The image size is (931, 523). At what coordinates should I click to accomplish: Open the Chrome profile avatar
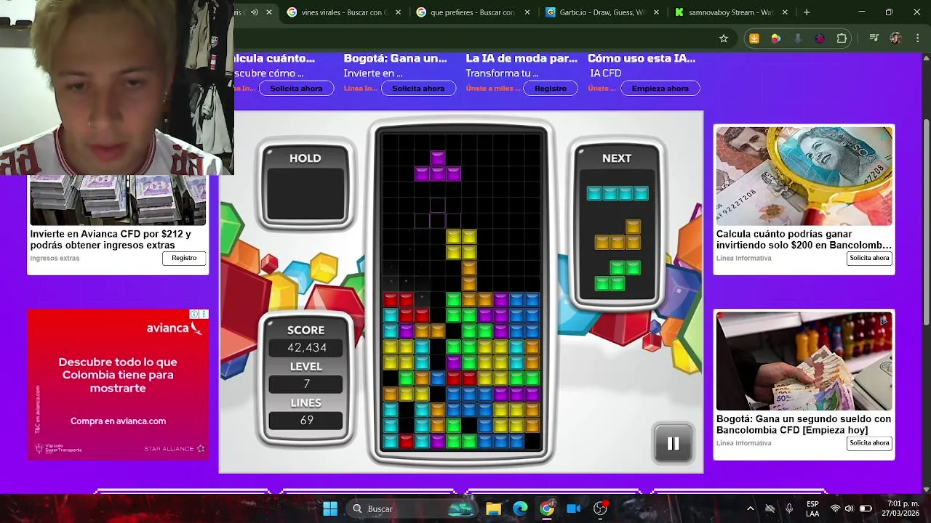coord(895,38)
